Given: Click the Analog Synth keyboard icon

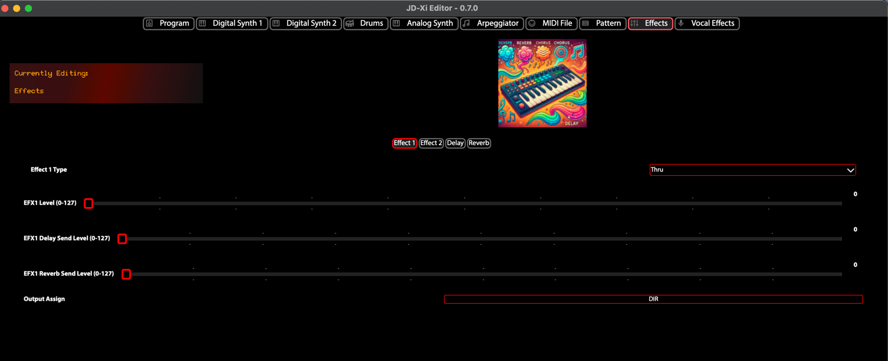Looking at the screenshot, I should (397, 24).
